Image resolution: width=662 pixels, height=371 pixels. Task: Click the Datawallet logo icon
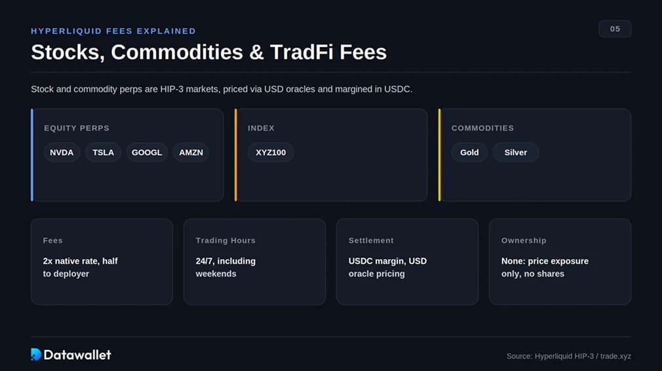click(x=36, y=355)
